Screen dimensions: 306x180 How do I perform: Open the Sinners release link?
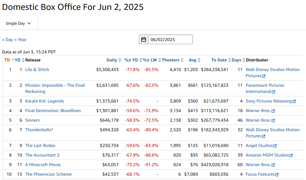coord(32,120)
